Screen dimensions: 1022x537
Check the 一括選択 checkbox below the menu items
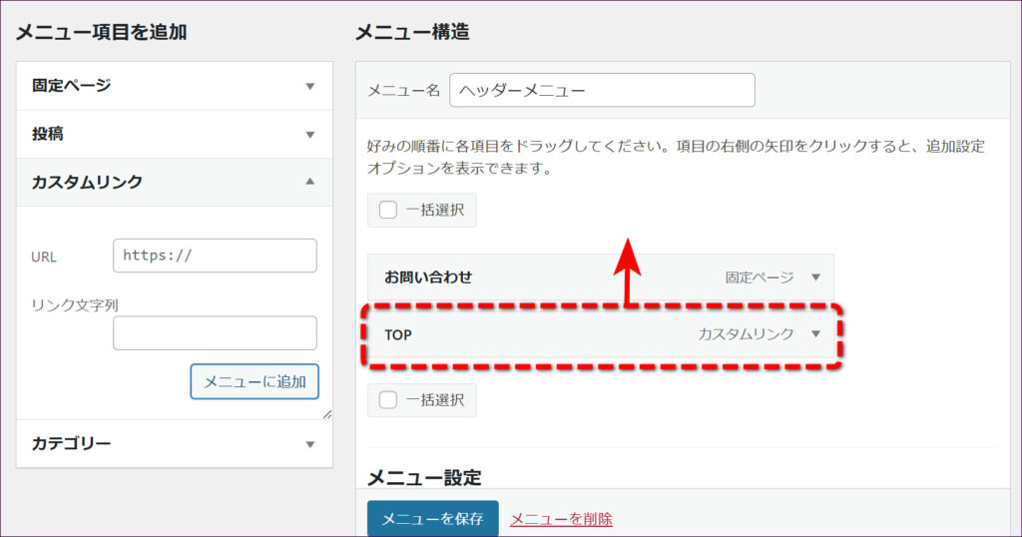point(388,400)
